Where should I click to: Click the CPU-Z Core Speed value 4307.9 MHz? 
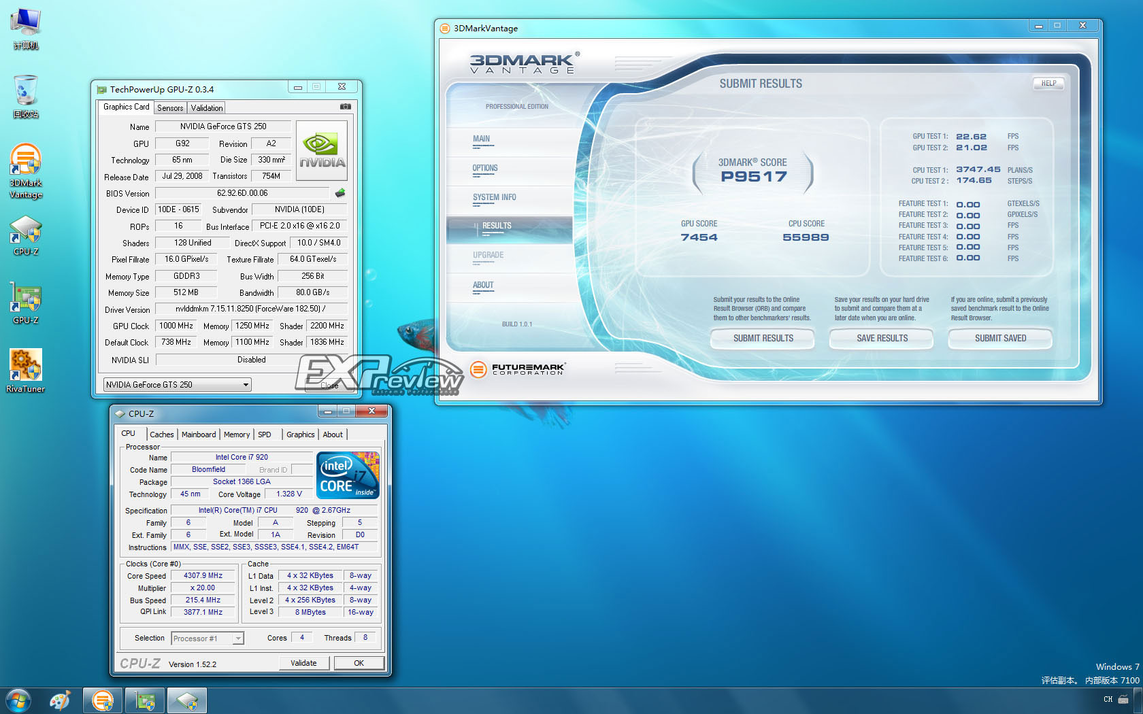tap(203, 576)
